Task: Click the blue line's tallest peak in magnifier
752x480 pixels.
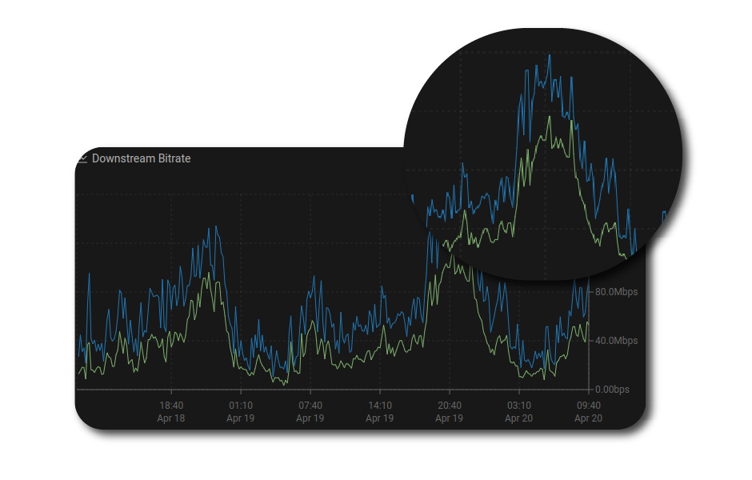Action: [550, 55]
